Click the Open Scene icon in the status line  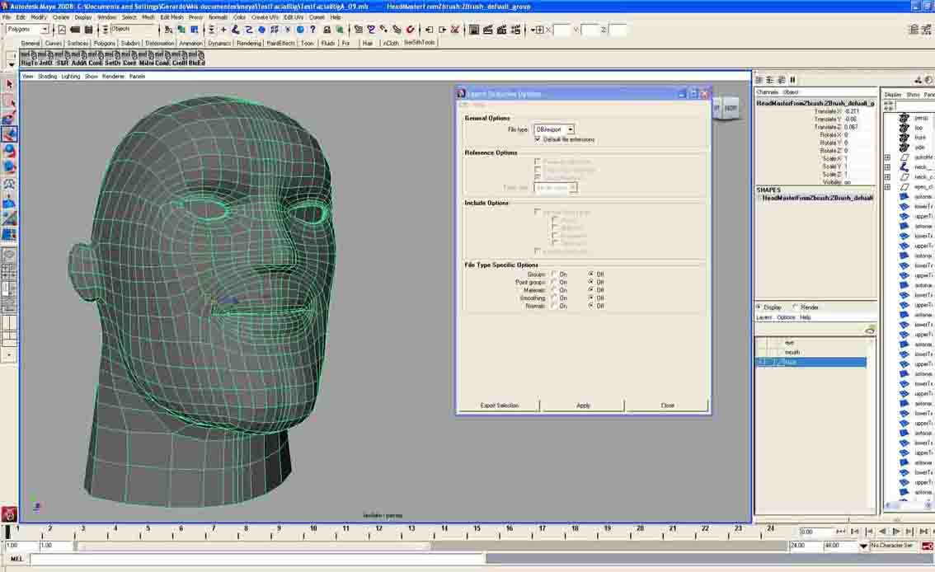[74, 29]
